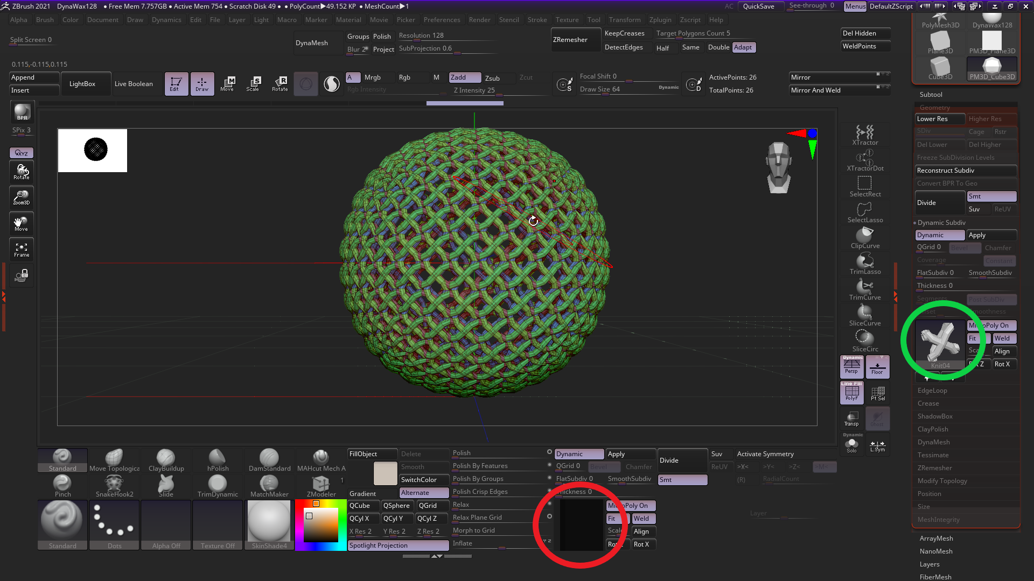The height and width of the screenshot is (581, 1034).
Task: Pick the TrimCurve brush
Action: (865, 289)
